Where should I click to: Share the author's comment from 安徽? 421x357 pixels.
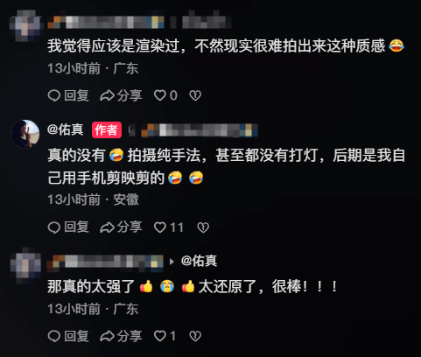pyautogui.click(x=121, y=227)
